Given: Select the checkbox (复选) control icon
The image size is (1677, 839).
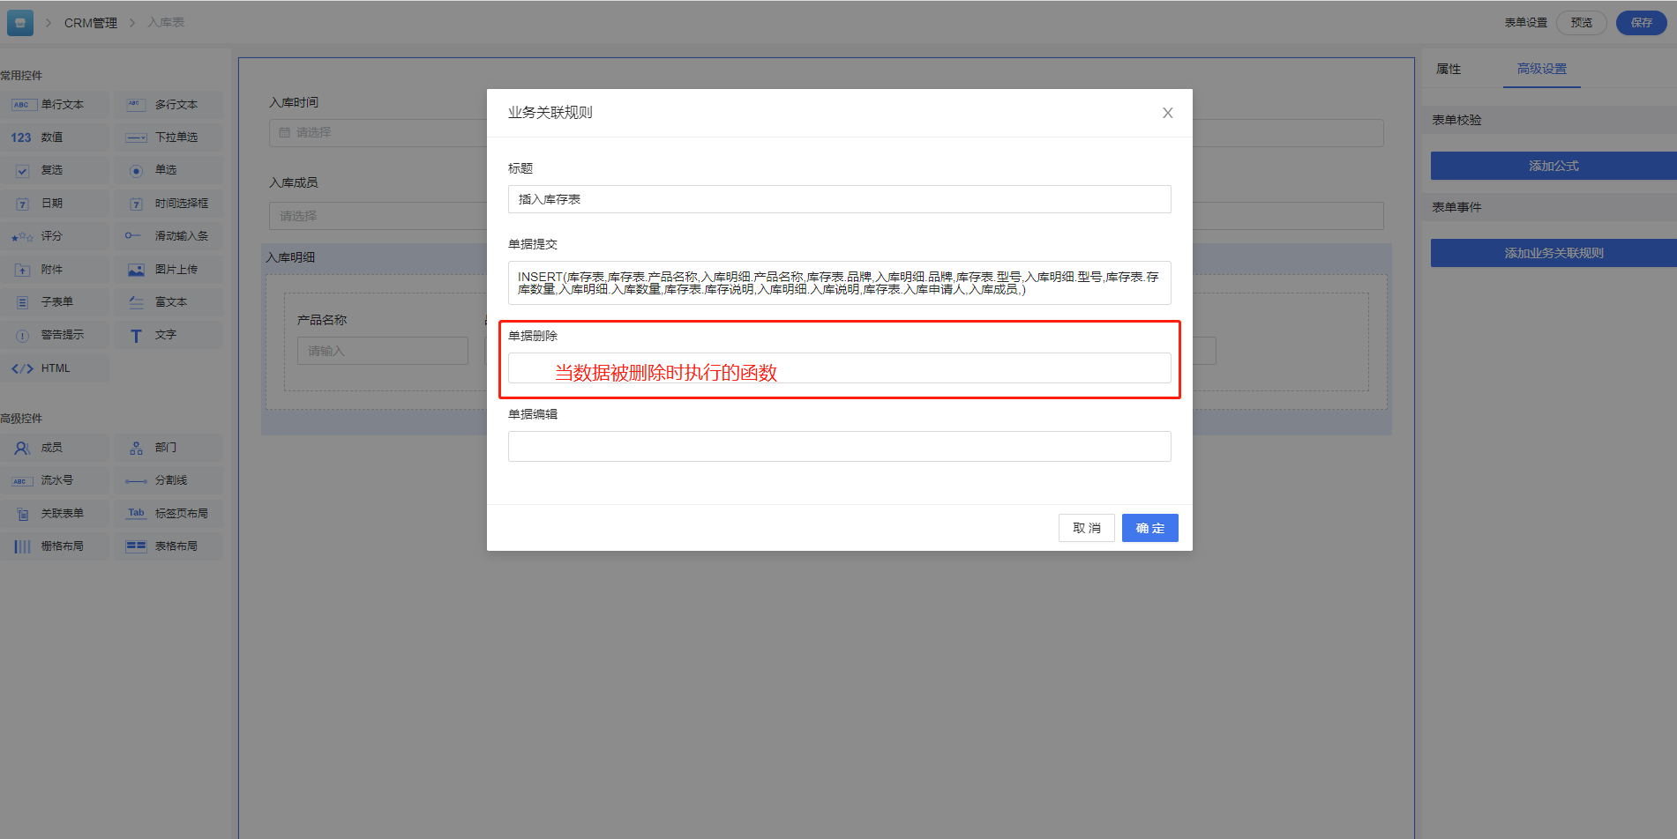Looking at the screenshot, I should (x=23, y=171).
